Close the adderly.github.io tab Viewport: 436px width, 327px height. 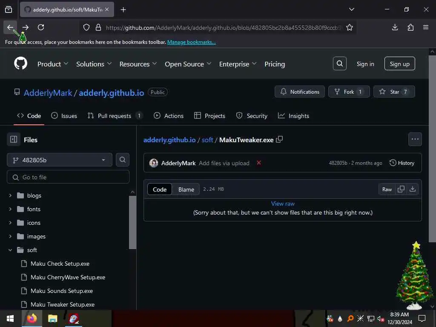point(107,9)
